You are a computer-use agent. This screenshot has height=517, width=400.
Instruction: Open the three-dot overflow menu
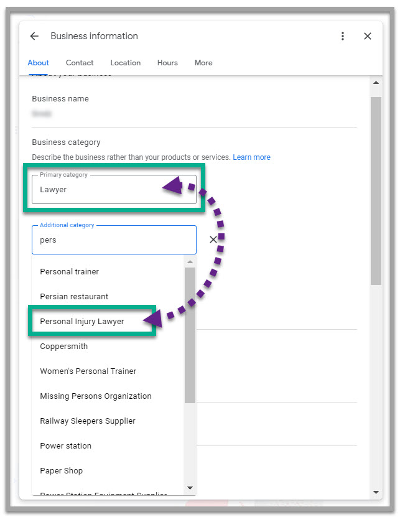pos(343,36)
